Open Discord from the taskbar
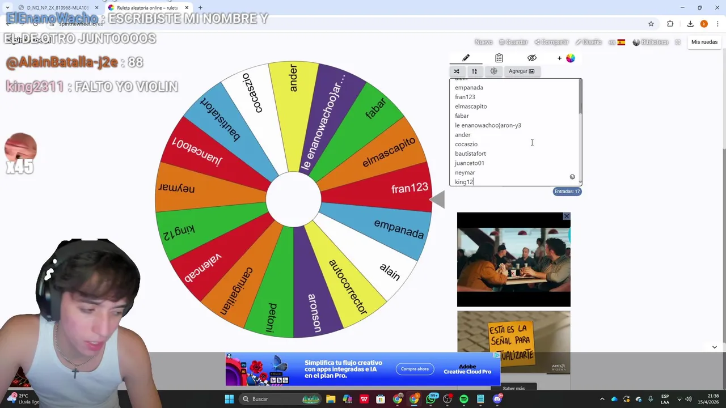Screen dimensions: 726x408 pos(497,399)
